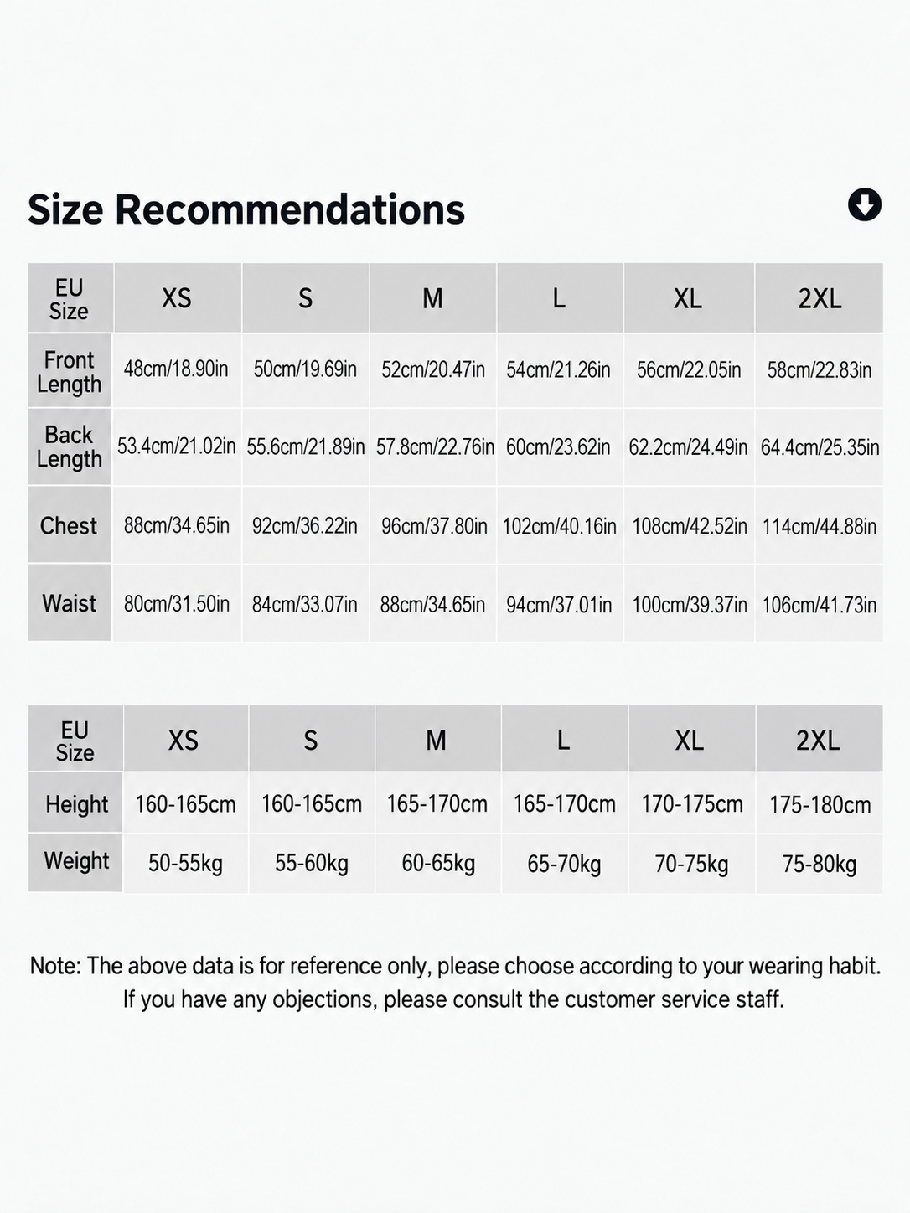Click the 60cm/23.62in back length cell
The image size is (910, 1213).
pos(558,446)
